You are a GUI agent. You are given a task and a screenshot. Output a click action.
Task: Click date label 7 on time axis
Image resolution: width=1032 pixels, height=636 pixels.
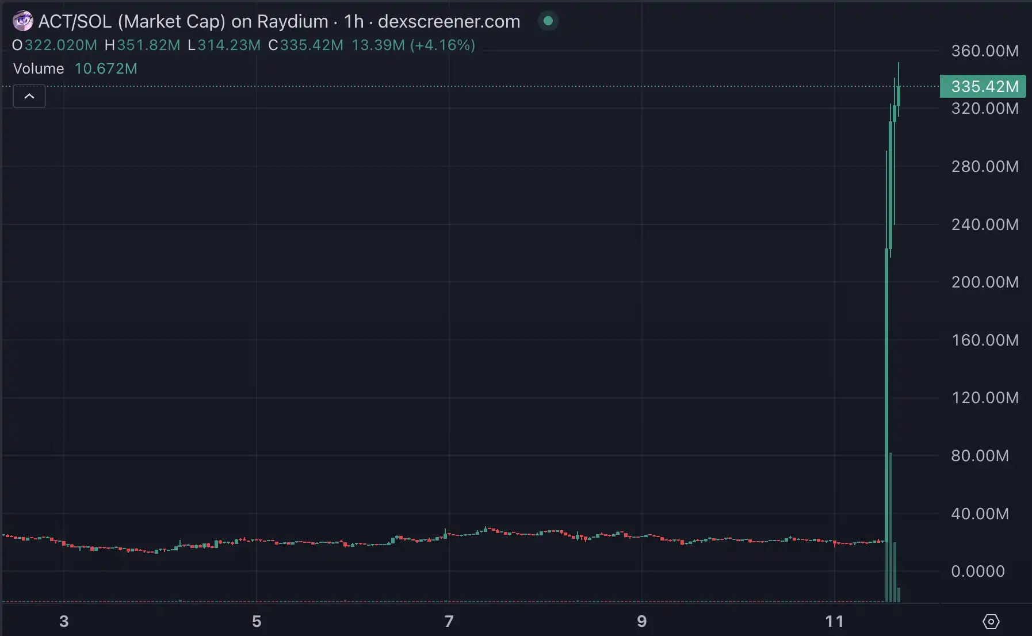click(449, 622)
